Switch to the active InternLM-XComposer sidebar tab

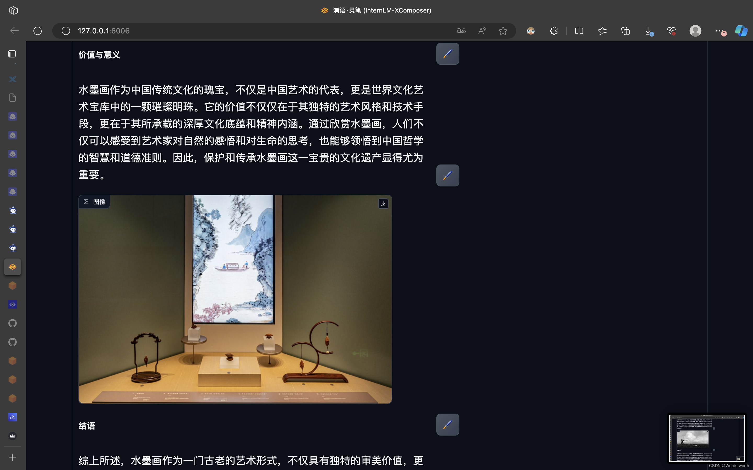tap(13, 267)
